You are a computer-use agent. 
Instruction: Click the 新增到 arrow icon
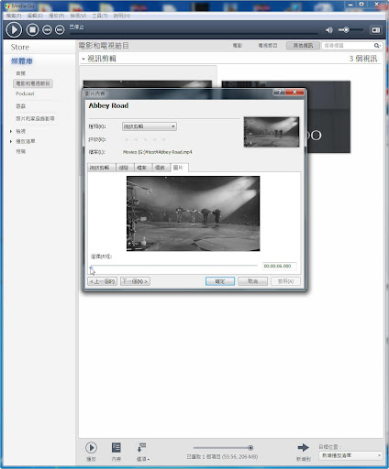pos(304,448)
